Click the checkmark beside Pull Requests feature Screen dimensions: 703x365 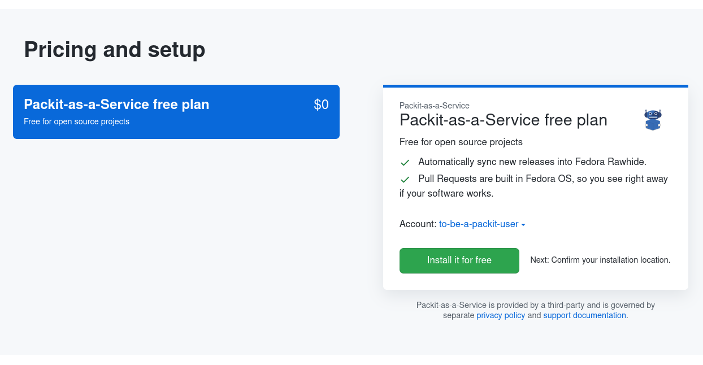point(405,180)
